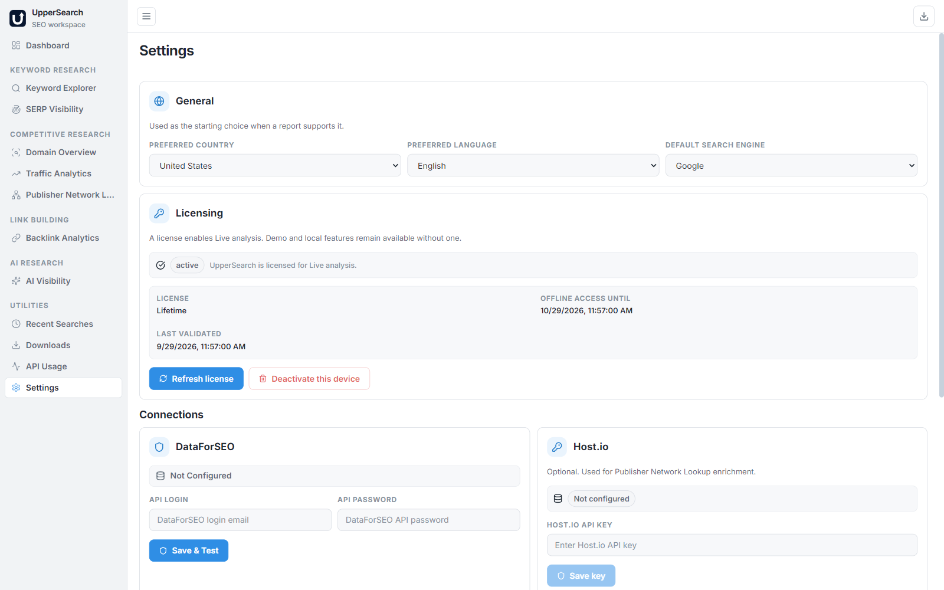Image resolution: width=944 pixels, height=590 pixels.
Task: Click the 10/29/2026, 11:57:00 AM offline access date
Action: coord(586,311)
